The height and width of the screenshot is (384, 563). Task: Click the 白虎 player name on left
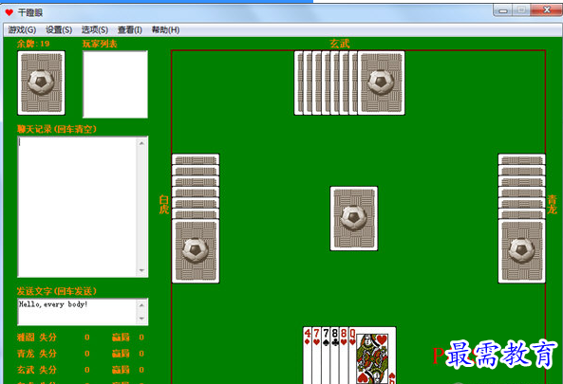pos(164,205)
